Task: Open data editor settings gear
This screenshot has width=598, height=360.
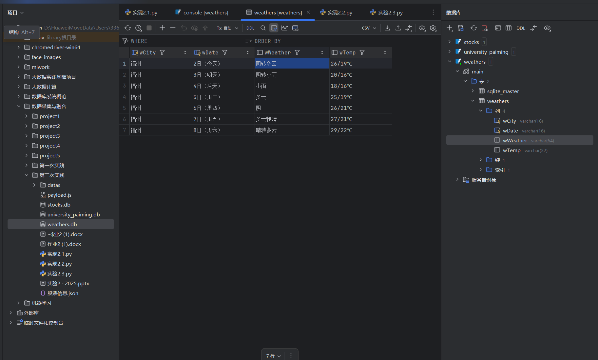Action: pyautogui.click(x=433, y=28)
